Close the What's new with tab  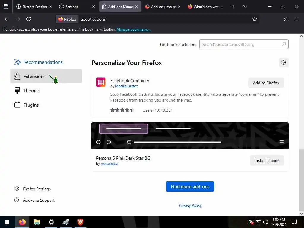[x=222, y=7]
